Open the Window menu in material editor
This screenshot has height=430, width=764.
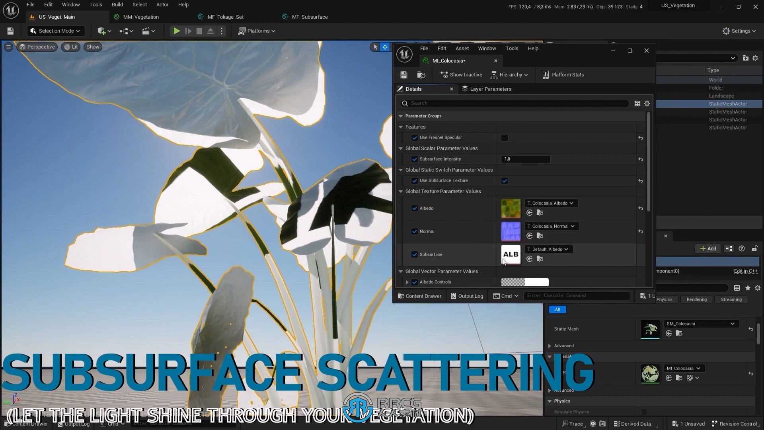pyautogui.click(x=486, y=48)
